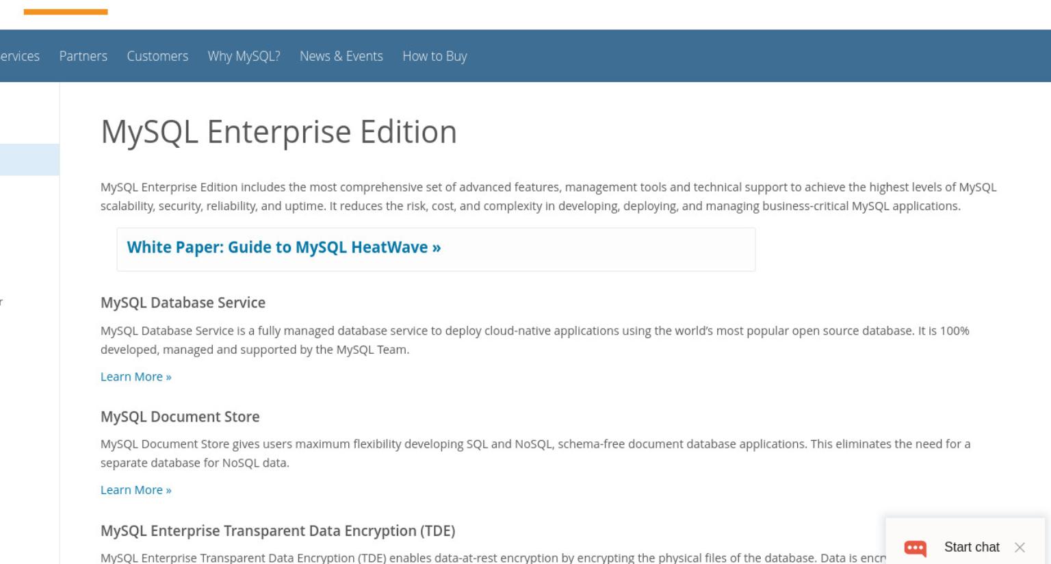The height and width of the screenshot is (564, 1051).
Task: Click the MySQL Database Service heading
Action: pos(183,303)
